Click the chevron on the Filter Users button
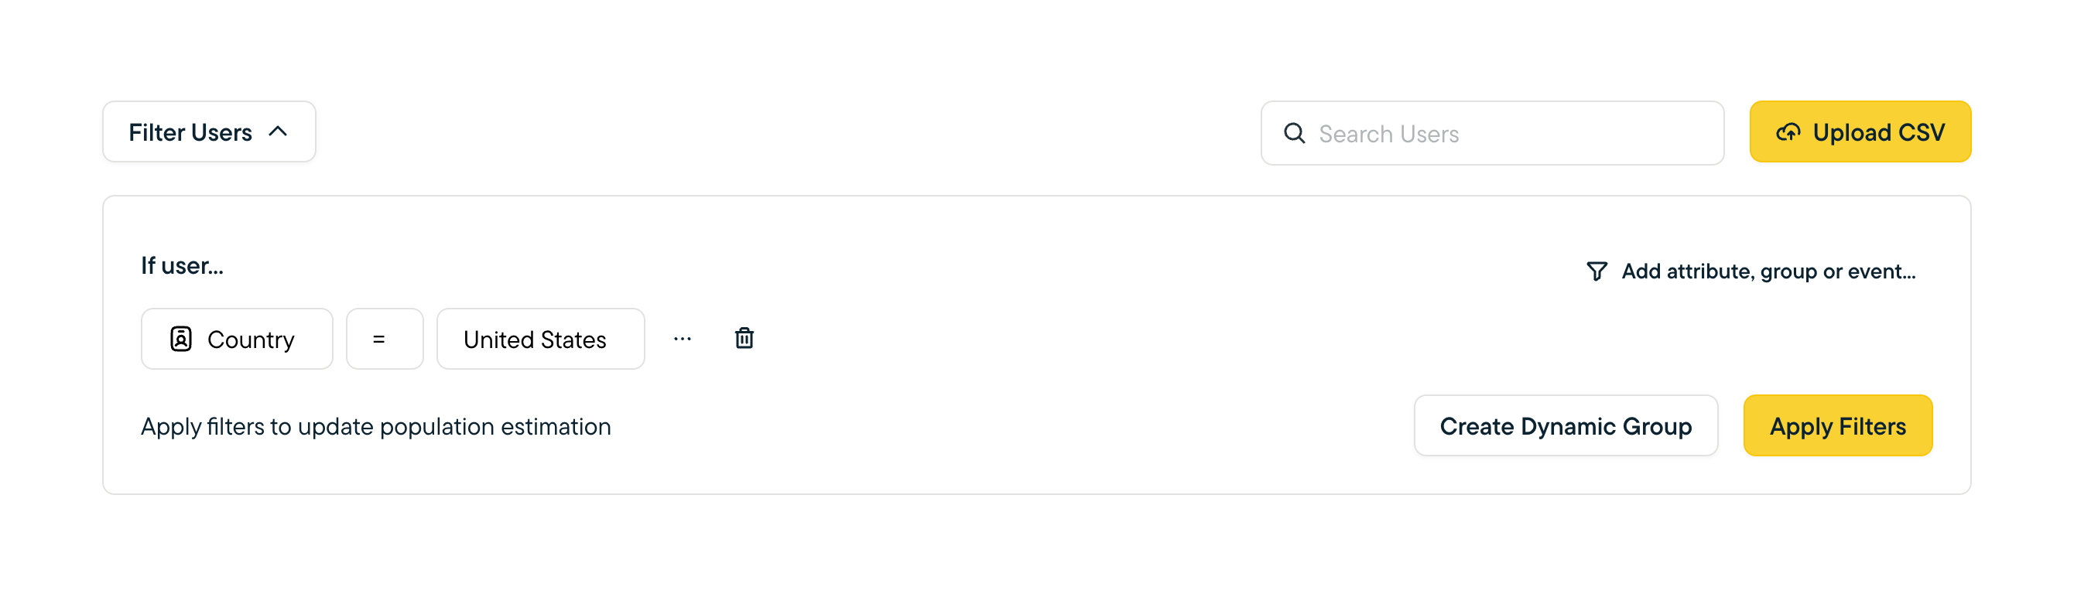Image resolution: width=2074 pixels, height=594 pixels. [x=278, y=131]
